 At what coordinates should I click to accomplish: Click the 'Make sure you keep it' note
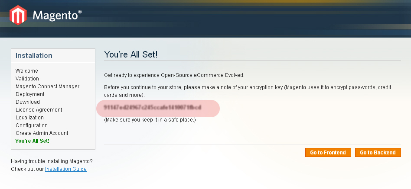tap(150, 120)
